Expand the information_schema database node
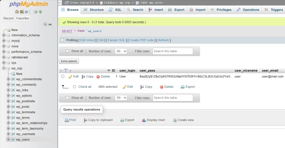Screen dimensions: 285x148 4,35
